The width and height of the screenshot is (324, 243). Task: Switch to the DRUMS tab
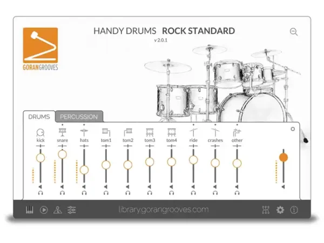click(x=39, y=117)
